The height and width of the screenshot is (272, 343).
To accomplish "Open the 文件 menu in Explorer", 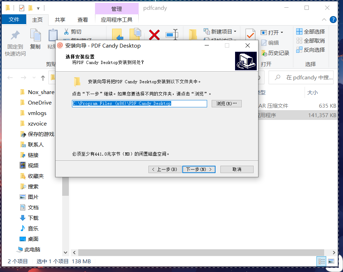I will pyautogui.click(x=14, y=20).
